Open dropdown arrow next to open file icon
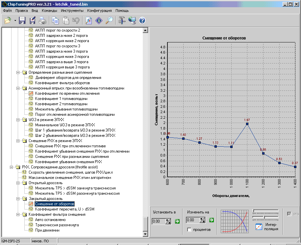 click(x=15, y=21)
